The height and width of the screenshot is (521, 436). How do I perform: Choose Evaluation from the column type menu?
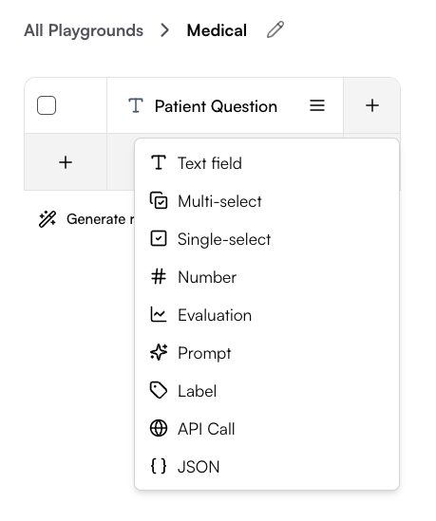pos(267,315)
